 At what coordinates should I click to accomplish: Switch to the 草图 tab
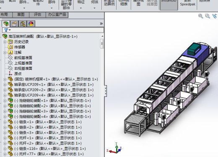[x=21, y=15]
